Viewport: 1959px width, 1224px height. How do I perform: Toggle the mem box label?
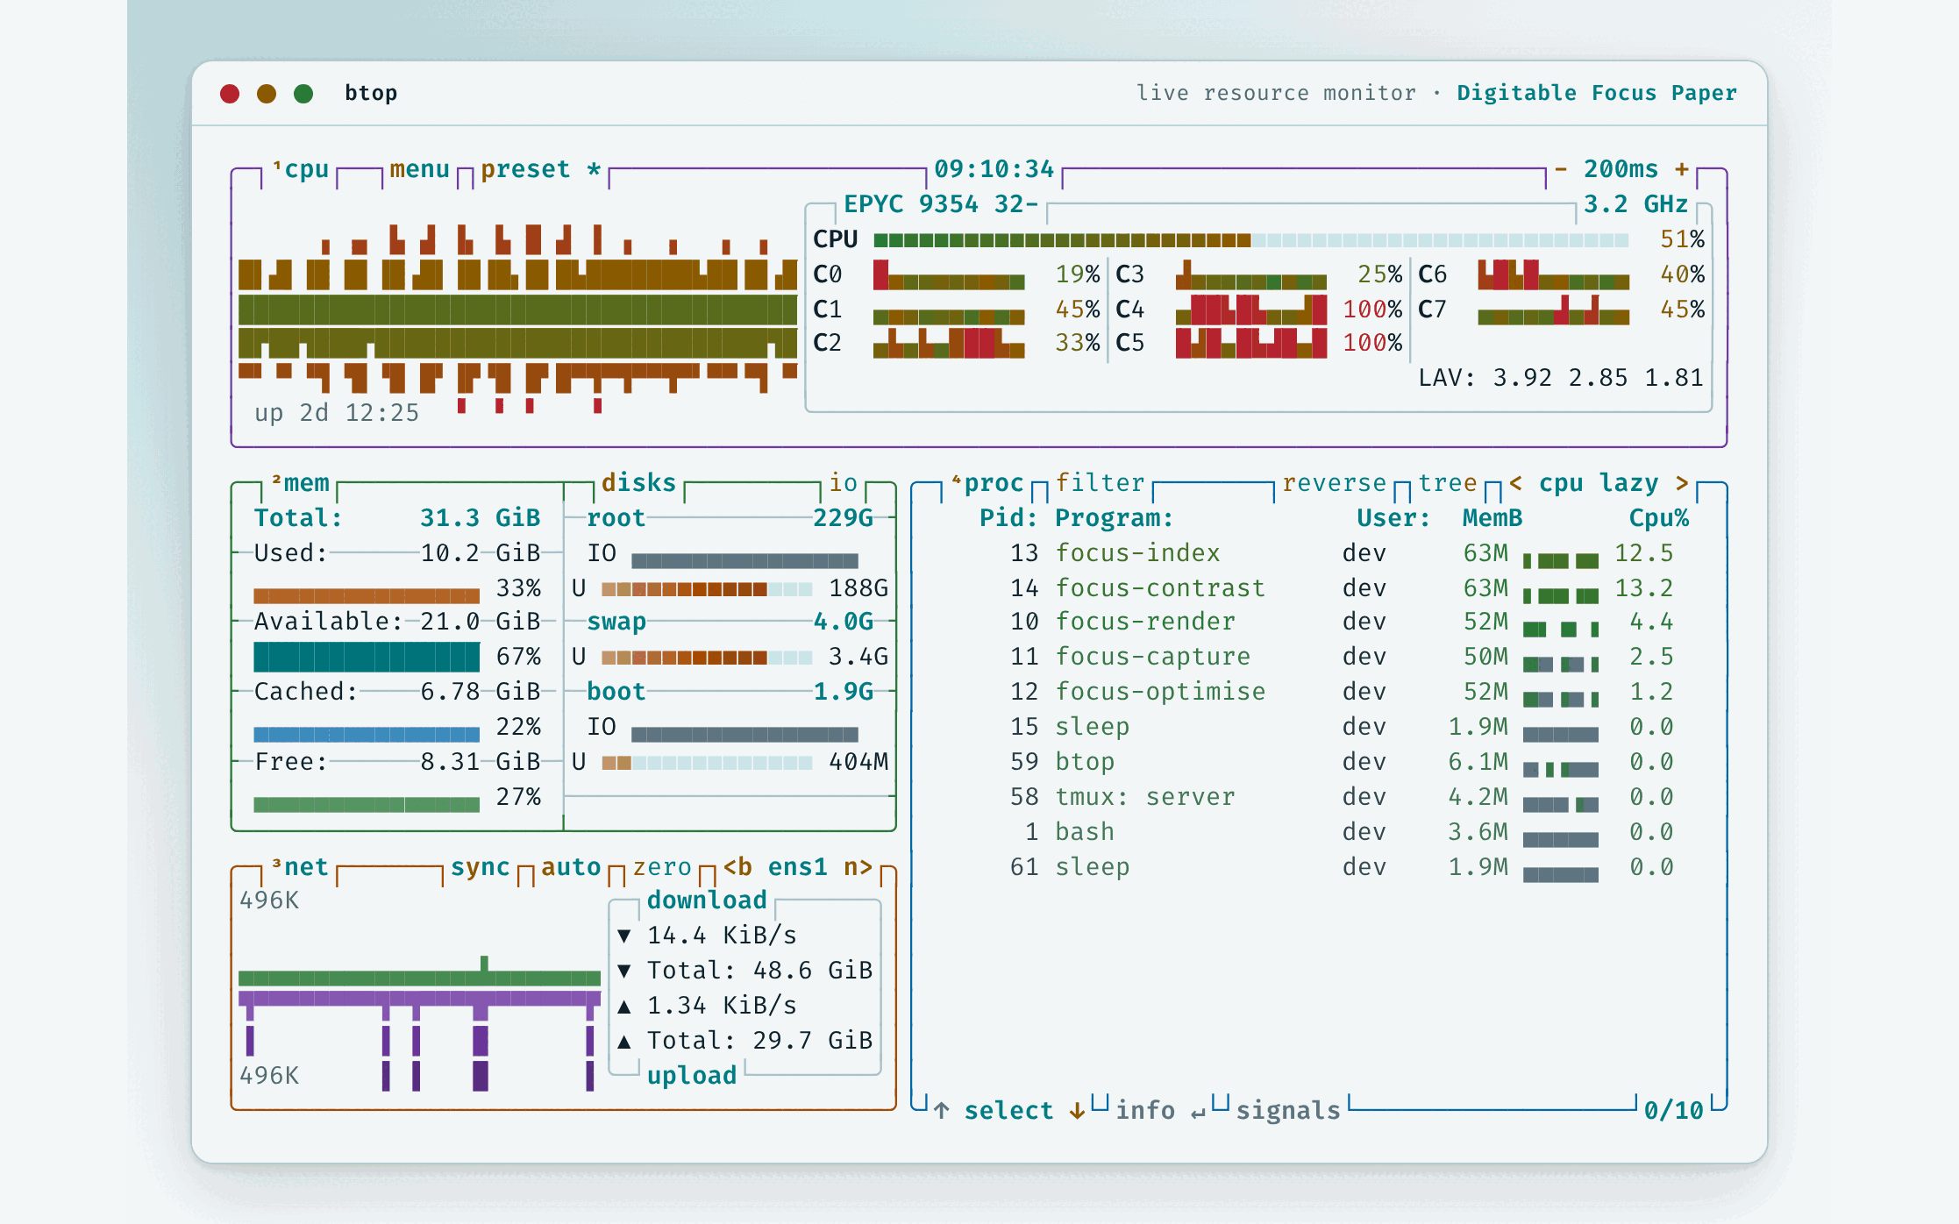pos(301,483)
